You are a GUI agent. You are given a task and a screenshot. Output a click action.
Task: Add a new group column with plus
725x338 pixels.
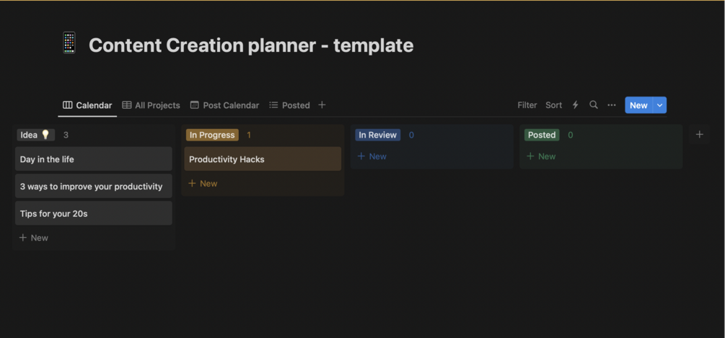tap(699, 135)
